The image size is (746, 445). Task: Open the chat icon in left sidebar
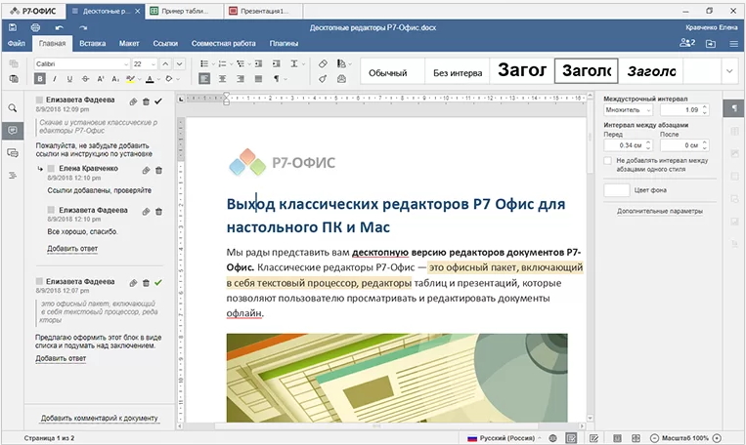pos(13,153)
